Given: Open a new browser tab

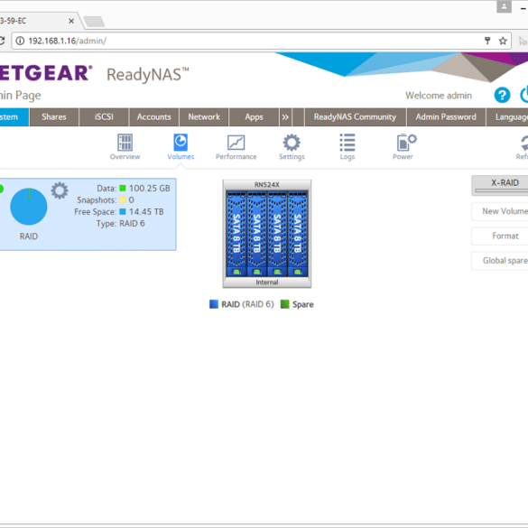Looking at the screenshot, I should [x=94, y=22].
